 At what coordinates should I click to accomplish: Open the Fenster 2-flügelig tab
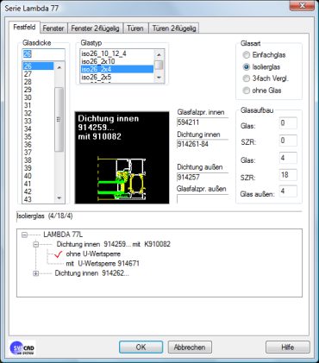pos(96,28)
